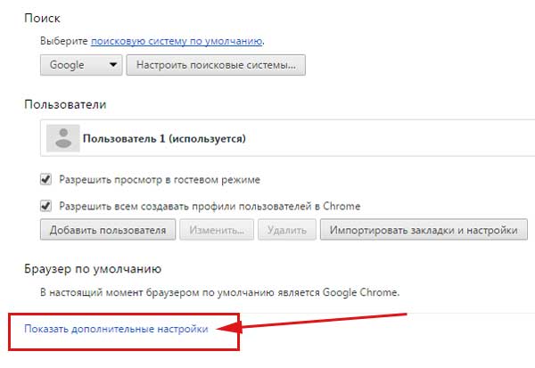Click the default browser status text line
This screenshot has width=535, height=368.
pos(220,291)
